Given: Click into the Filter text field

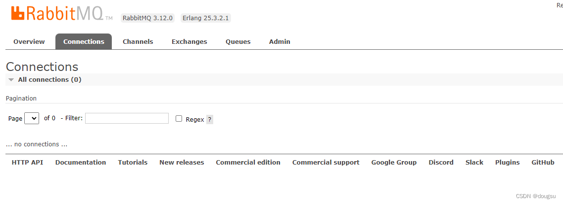Looking at the screenshot, I should click(x=127, y=118).
